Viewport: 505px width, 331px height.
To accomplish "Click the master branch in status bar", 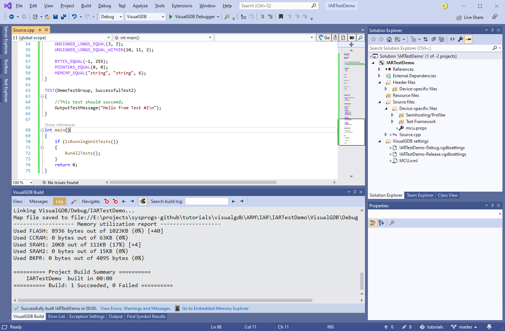I will click(x=464, y=327).
